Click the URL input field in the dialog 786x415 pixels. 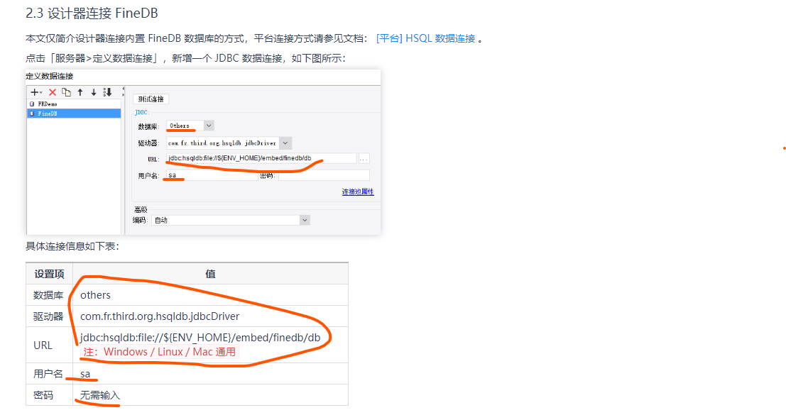(261, 158)
